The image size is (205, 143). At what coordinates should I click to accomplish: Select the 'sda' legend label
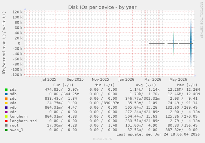pyautogui.click(x=13, y=90)
